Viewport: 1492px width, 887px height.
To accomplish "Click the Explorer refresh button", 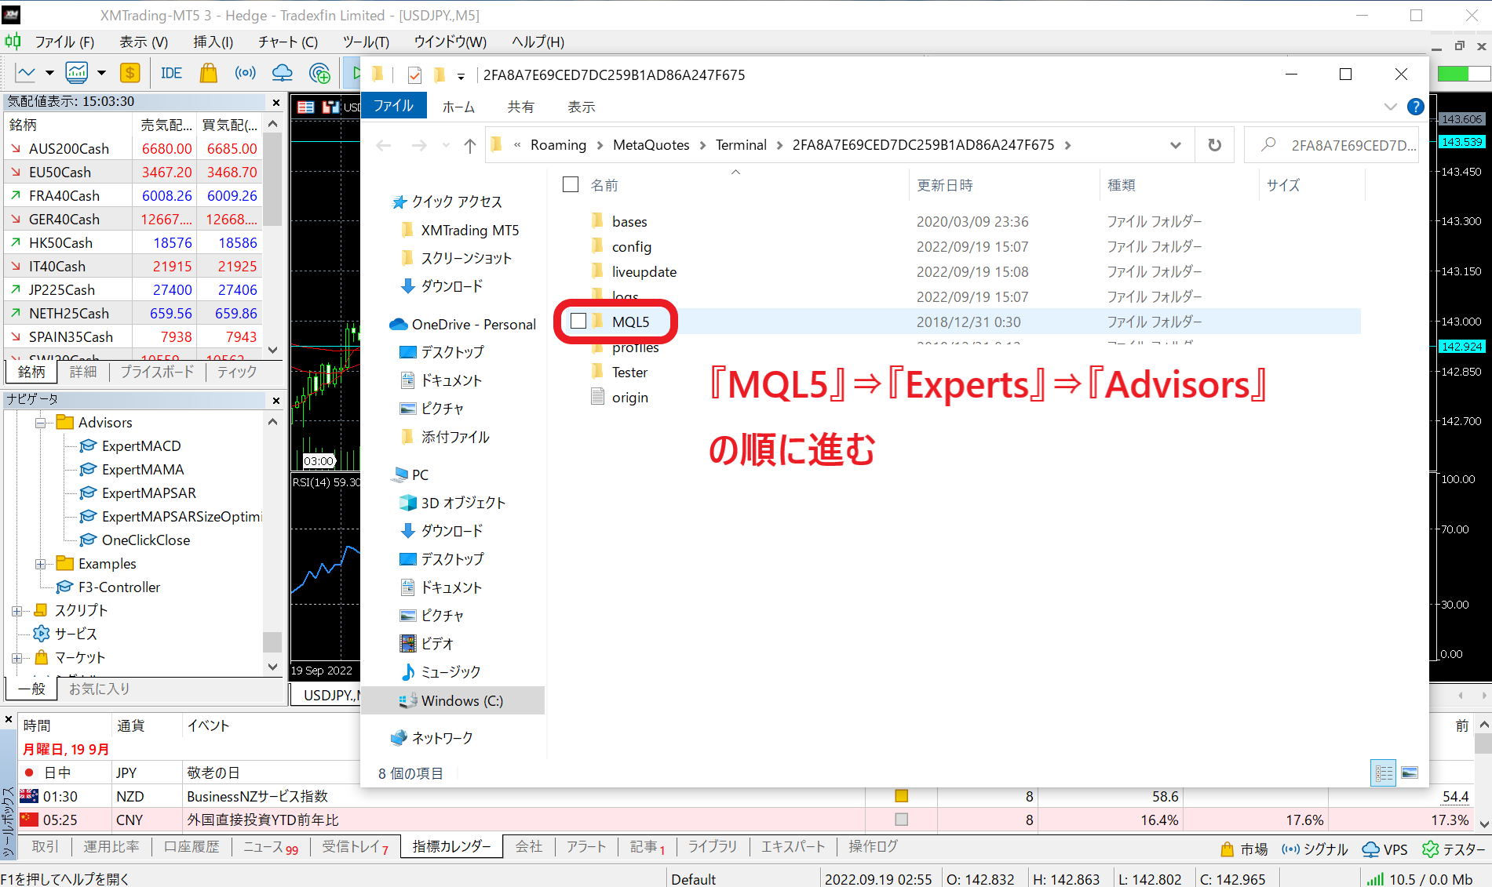I will click(1214, 145).
